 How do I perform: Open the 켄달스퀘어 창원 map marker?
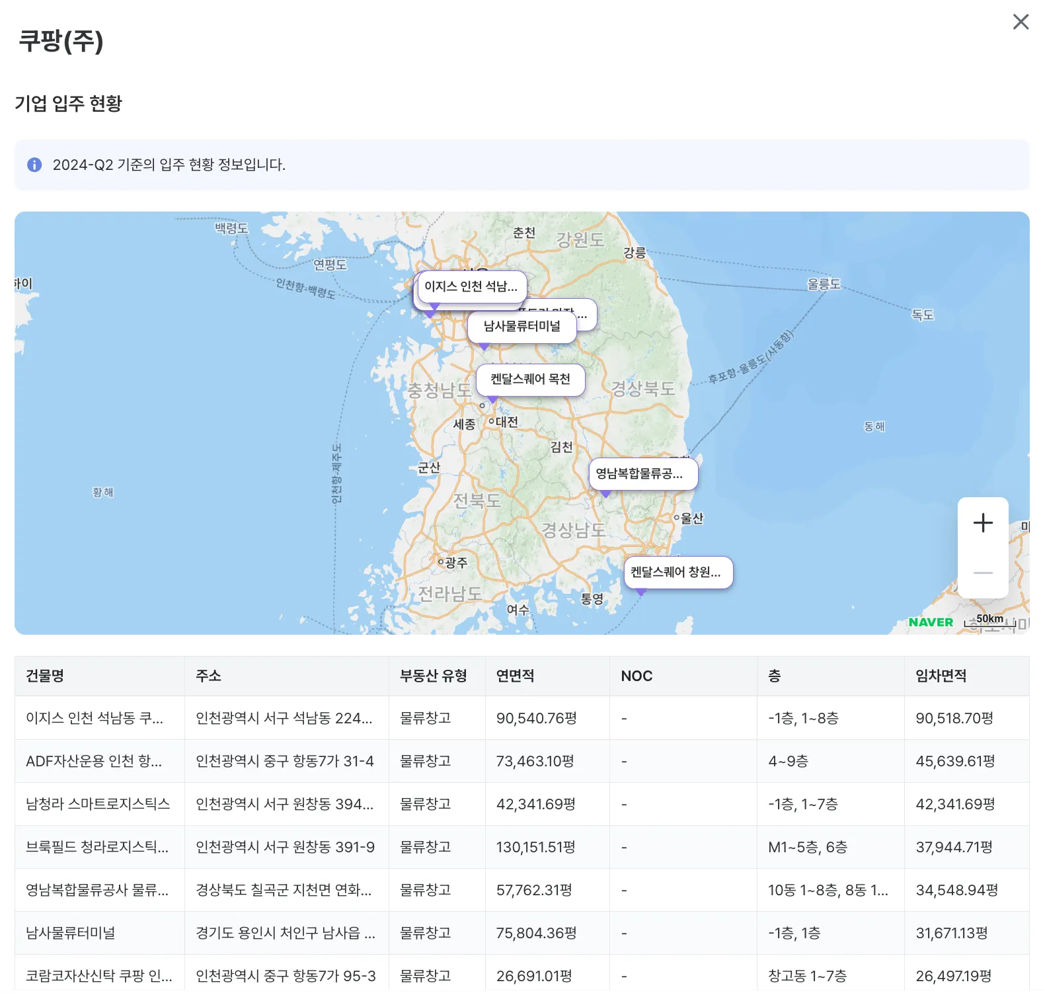point(678,572)
